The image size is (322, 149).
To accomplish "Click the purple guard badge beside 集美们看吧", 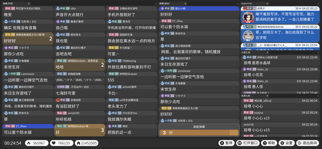I will [x=58, y=21].
